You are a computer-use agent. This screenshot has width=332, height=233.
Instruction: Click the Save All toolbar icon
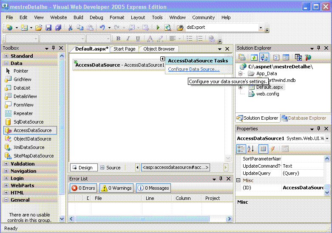(58, 28)
